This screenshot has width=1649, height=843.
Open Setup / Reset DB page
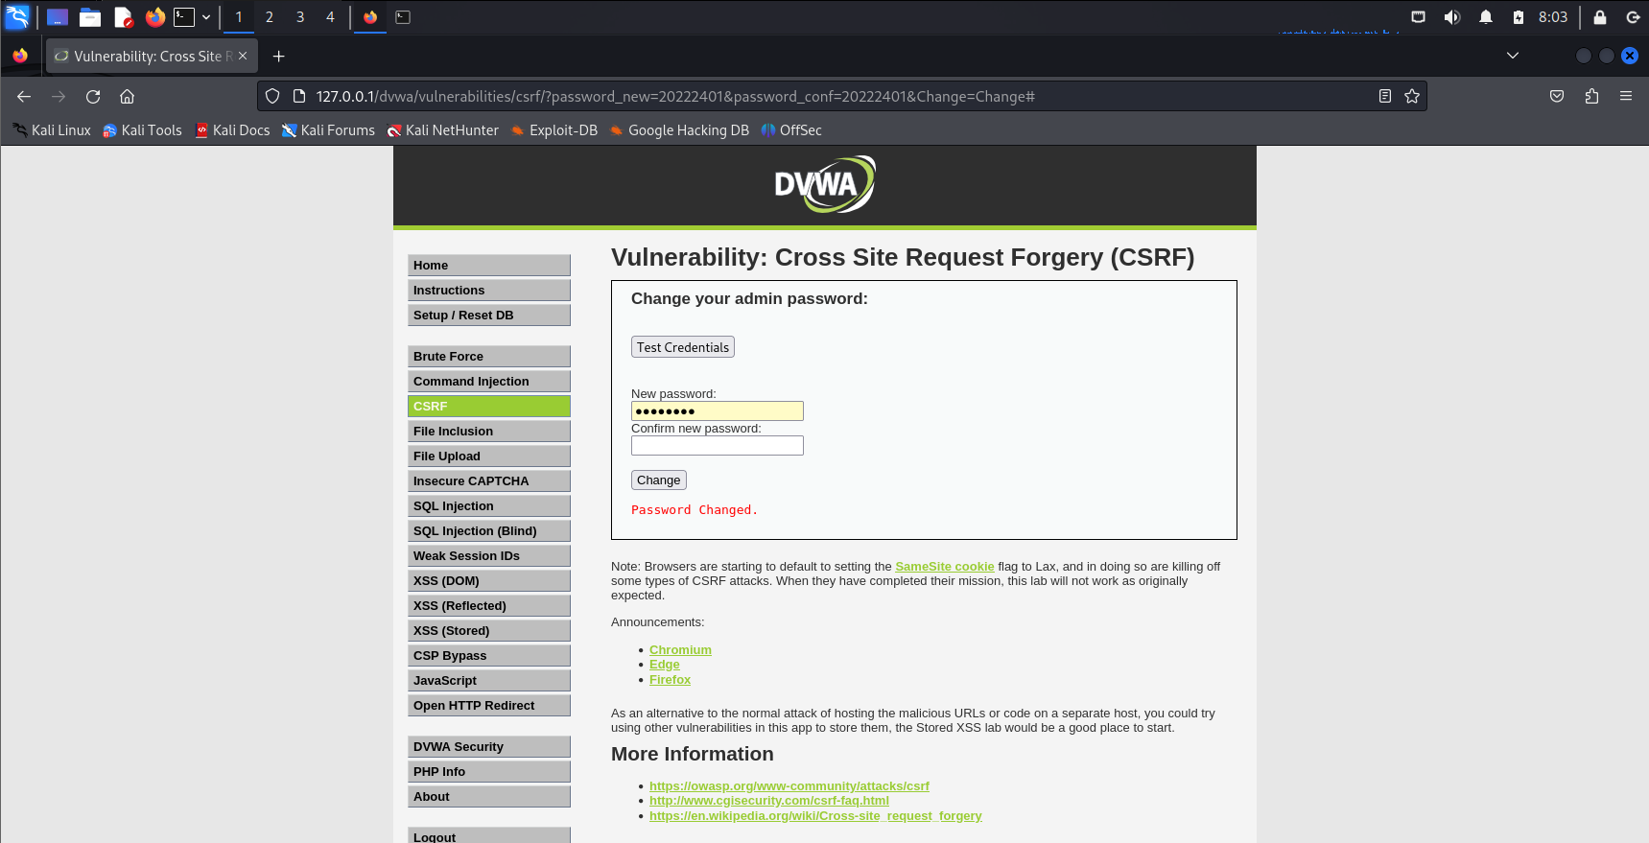[489, 316]
